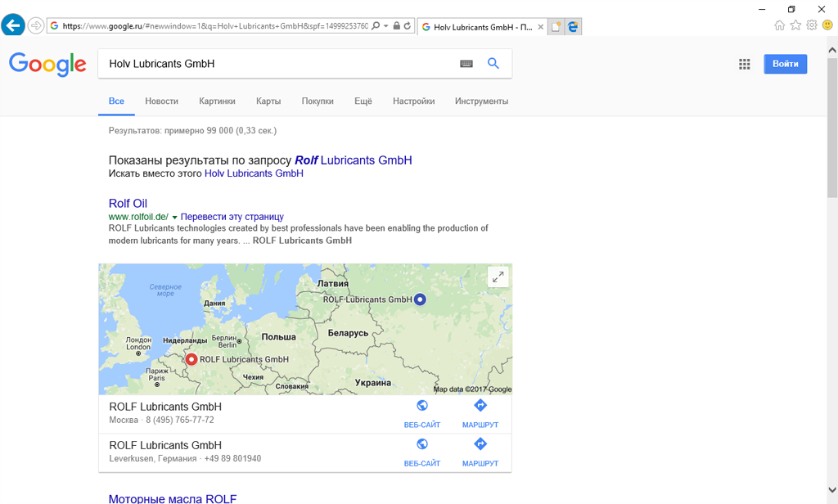Click Перевести эту страницу link
Viewport: 838px width, 504px height.
tap(232, 217)
